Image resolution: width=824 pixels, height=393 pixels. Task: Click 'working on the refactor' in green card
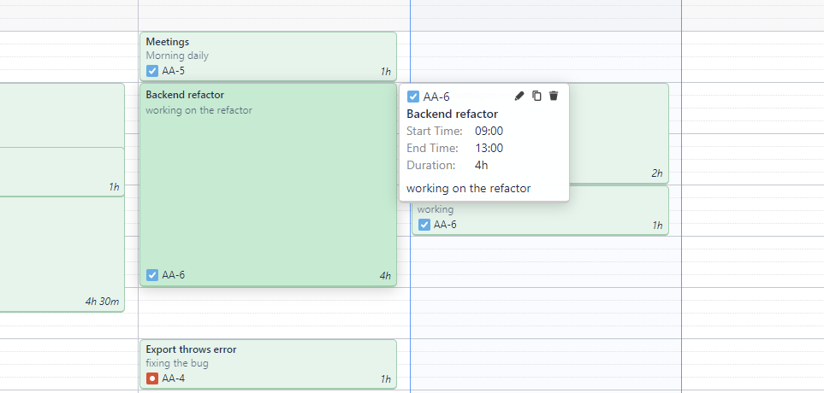coord(199,110)
